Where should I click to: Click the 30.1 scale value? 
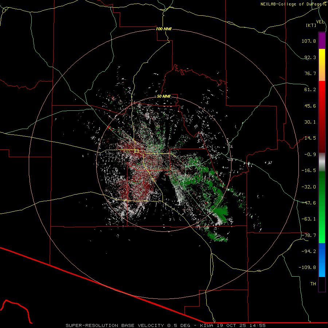[310, 122]
